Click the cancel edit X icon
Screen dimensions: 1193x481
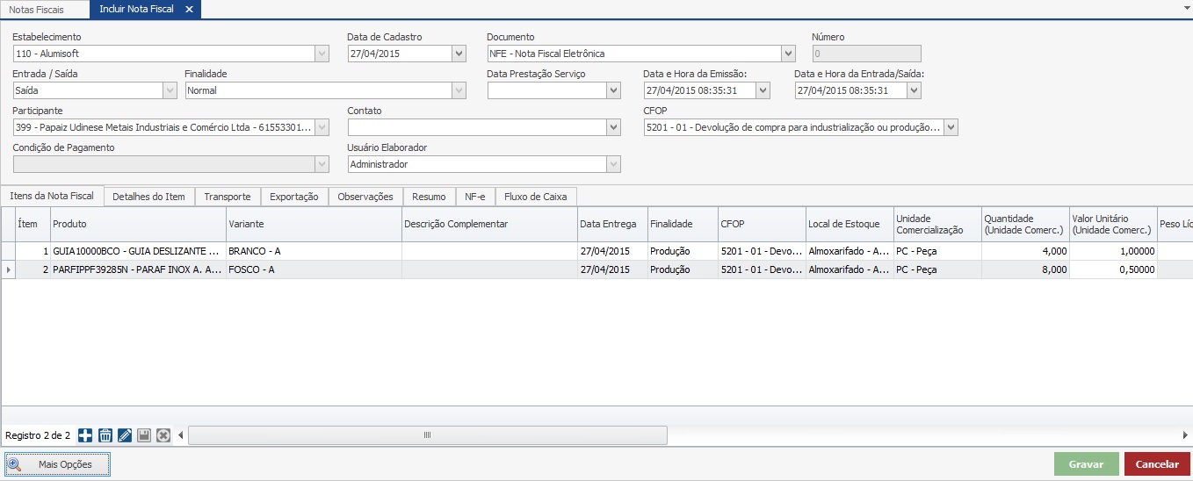coord(163,435)
